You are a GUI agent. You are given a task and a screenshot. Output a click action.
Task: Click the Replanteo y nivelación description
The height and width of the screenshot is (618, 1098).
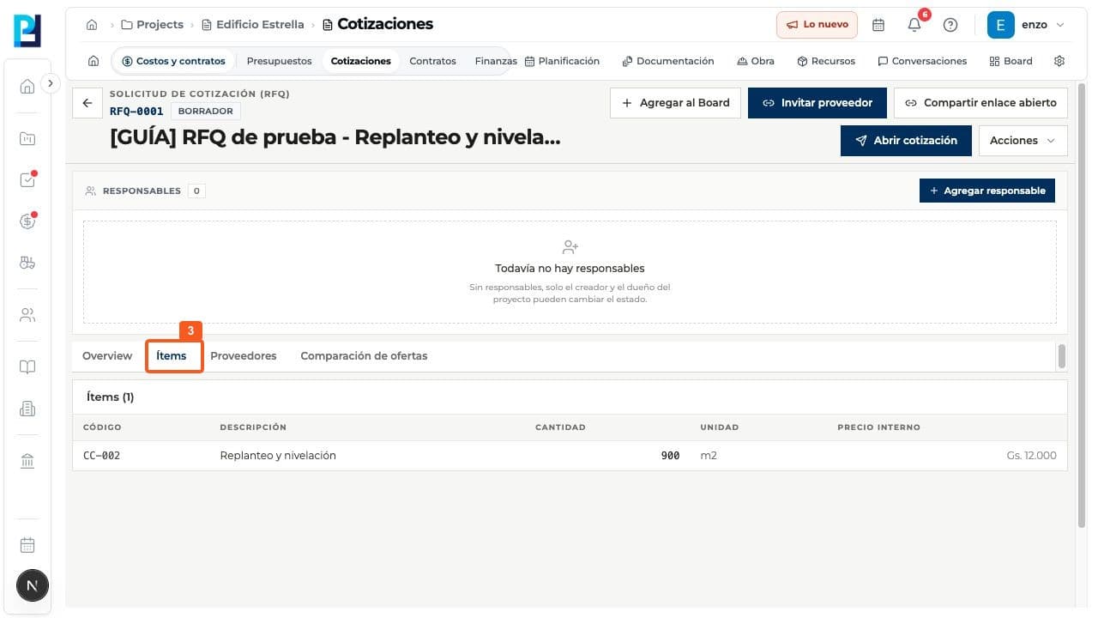[278, 456]
